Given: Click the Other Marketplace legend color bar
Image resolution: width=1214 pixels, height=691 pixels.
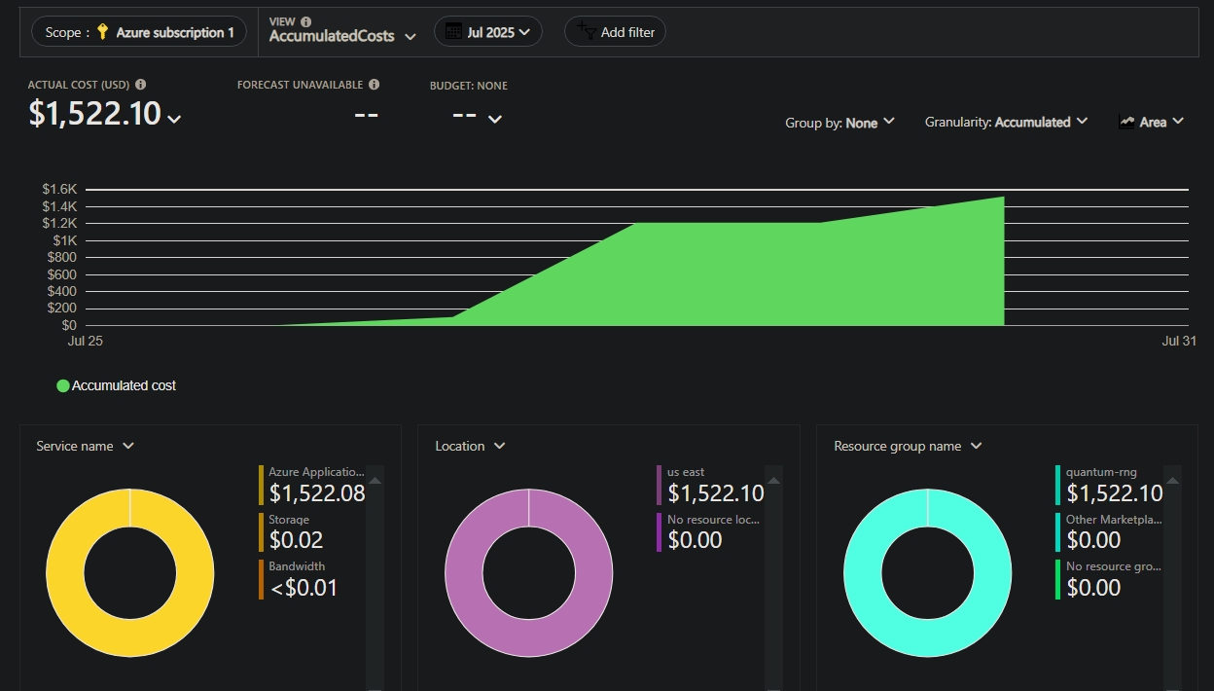Looking at the screenshot, I should 1058,532.
